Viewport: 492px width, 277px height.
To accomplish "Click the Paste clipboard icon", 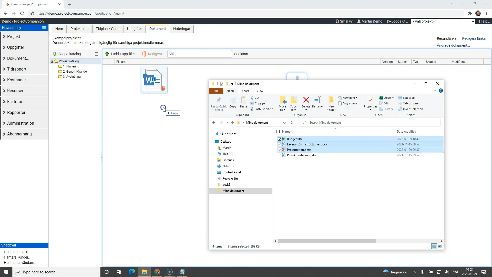I will pos(243,100).
